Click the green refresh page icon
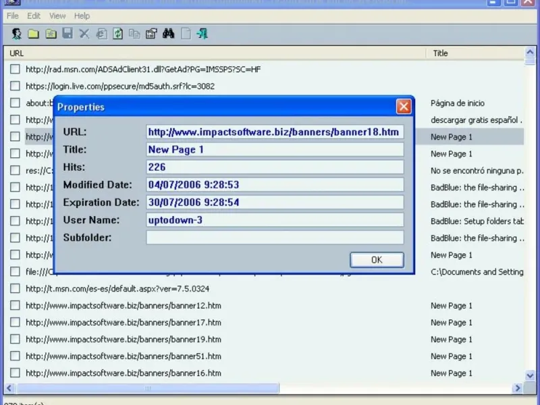The width and height of the screenshot is (540, 405). click(117, 34)
